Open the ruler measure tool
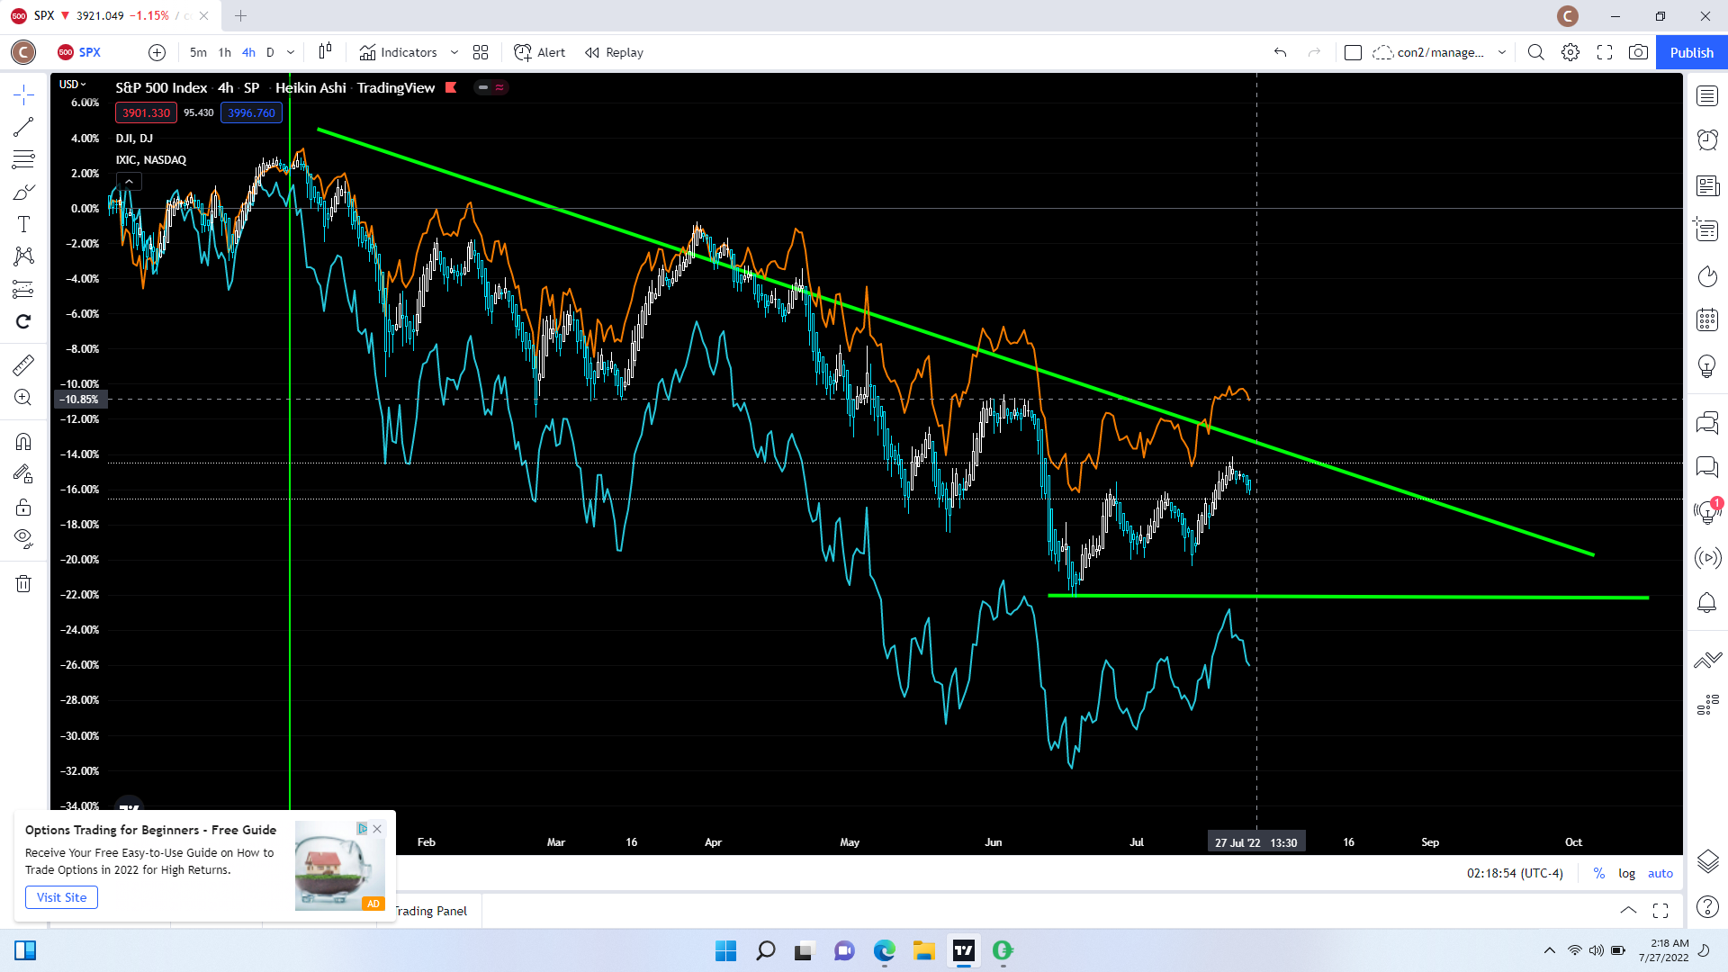The width and height of the screenshot is (1728, 972). [x=23, y=364]
